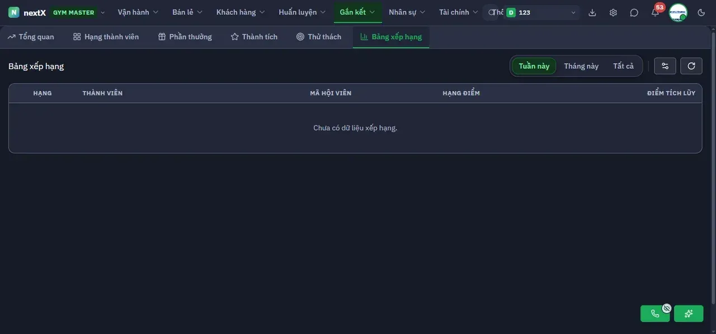Refresh the leaderboard with the reload icon

[691, 66]
